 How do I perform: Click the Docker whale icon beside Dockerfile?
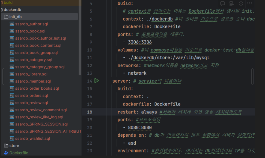(6, 153)
